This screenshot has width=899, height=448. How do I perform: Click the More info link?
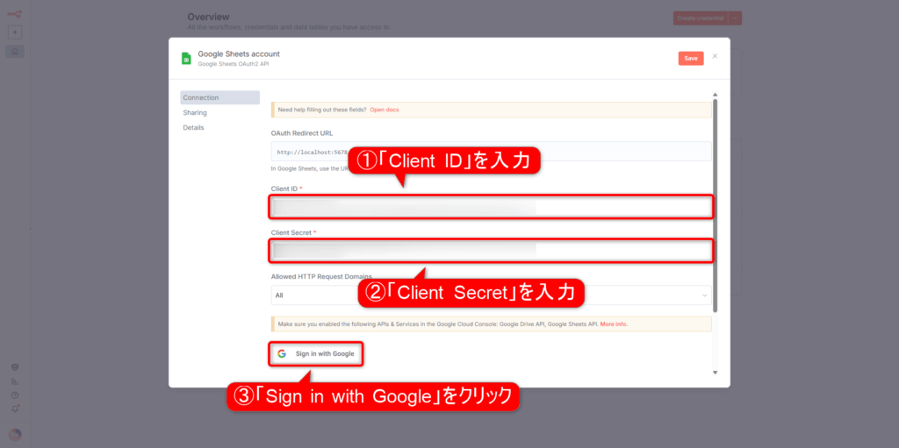pyautogui.click(x=614, y=324)
